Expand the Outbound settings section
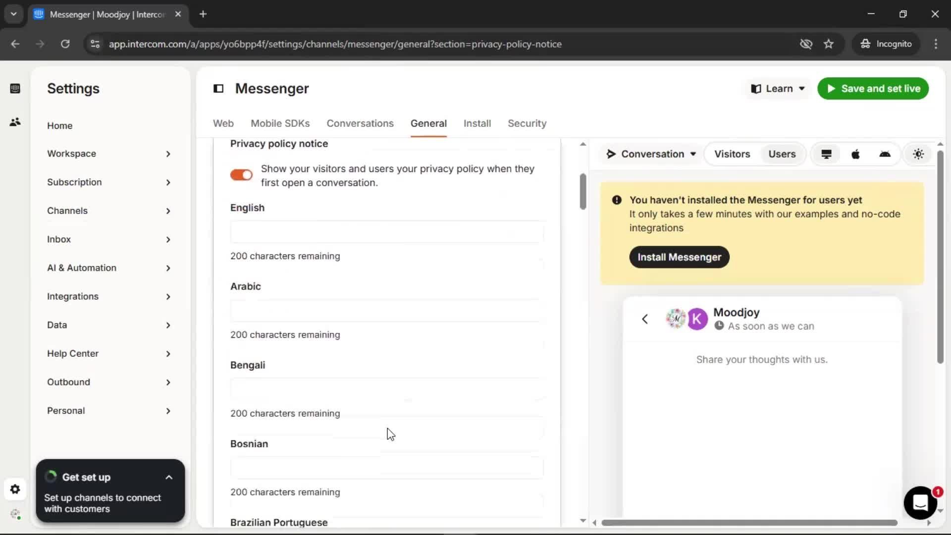The image size is (951, 535). (x=109, y=382)
